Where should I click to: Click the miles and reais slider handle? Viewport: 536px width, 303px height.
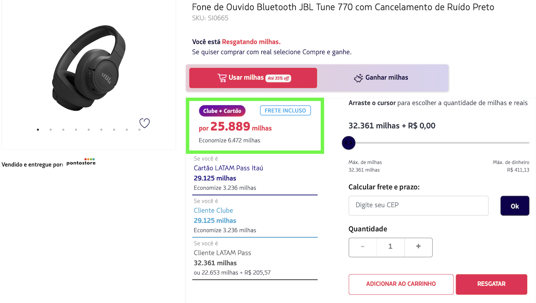pyautogui.click(x=349, y=143)
